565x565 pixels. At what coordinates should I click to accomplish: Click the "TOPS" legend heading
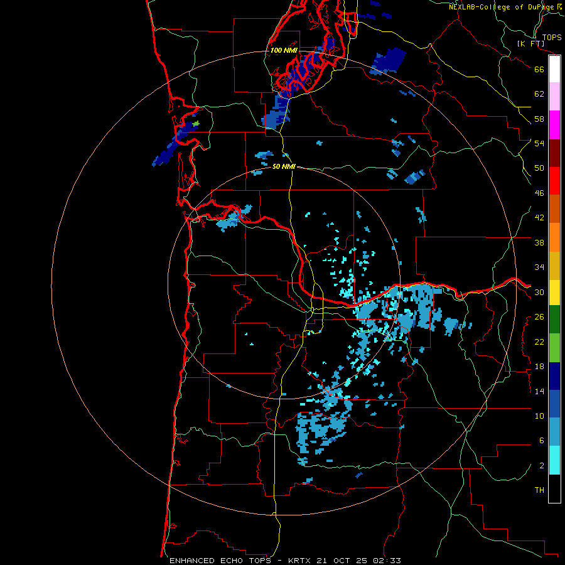pos(552,38)
